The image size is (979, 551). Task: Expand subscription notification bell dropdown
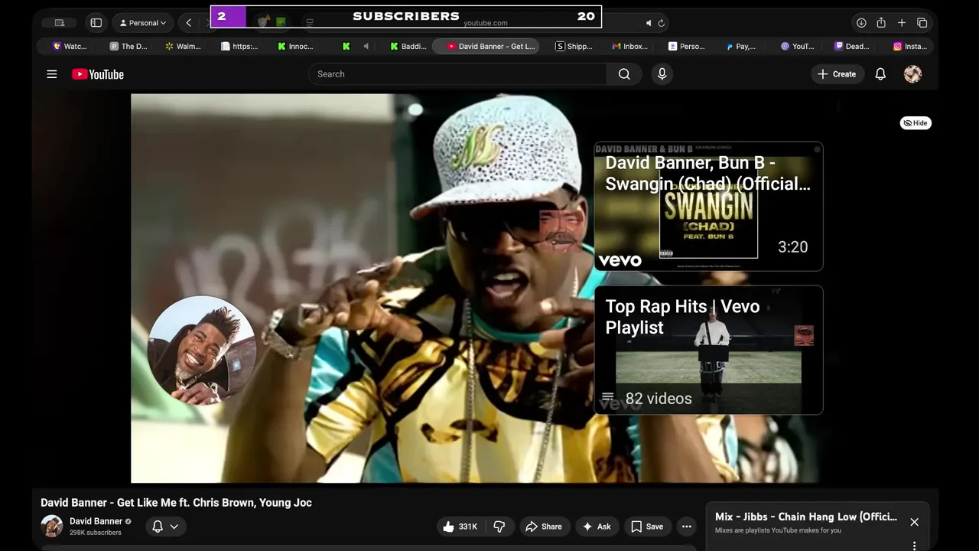(165, 527)
